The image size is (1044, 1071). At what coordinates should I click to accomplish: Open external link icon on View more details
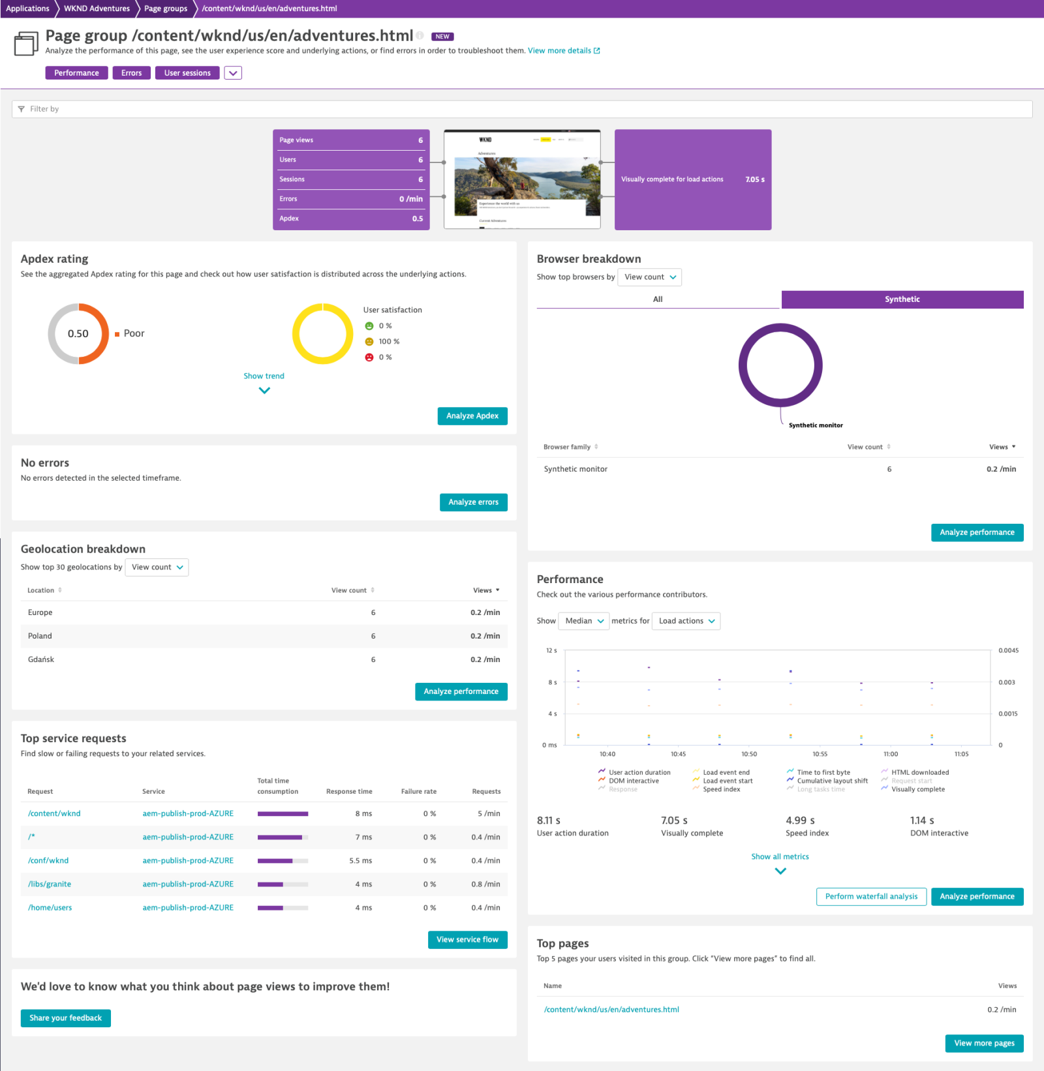pos(596,50)
